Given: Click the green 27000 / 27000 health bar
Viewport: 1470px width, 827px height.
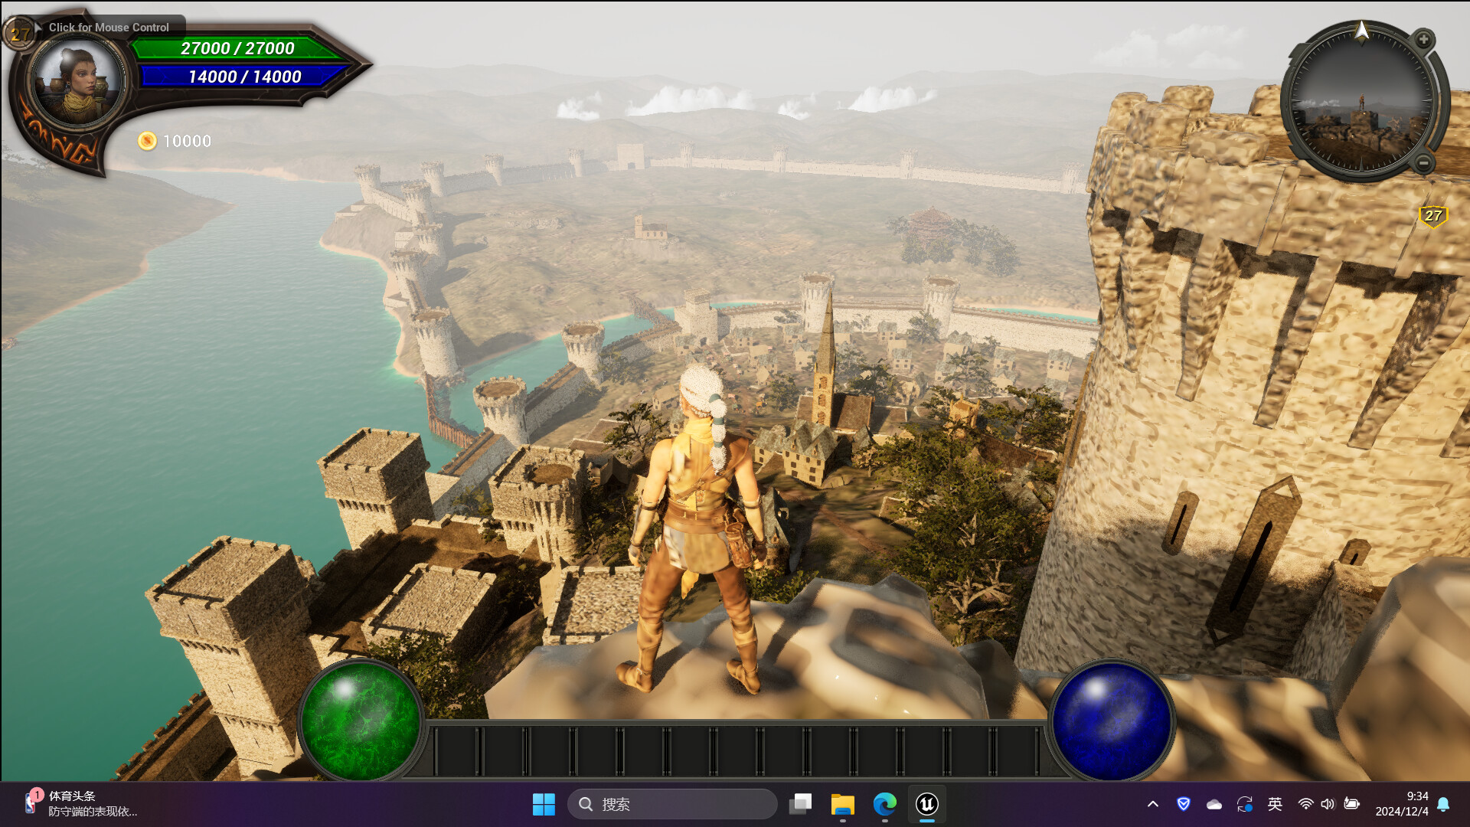Looking at the screenshot, I should point(237,48).
